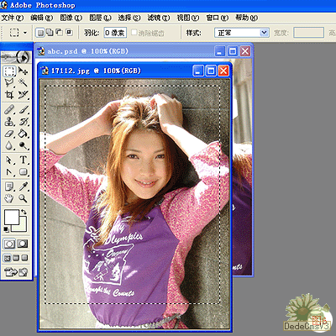336x336 pixels.
Task: Select the Paint Bucket tool
Action: tap(23, 134)
